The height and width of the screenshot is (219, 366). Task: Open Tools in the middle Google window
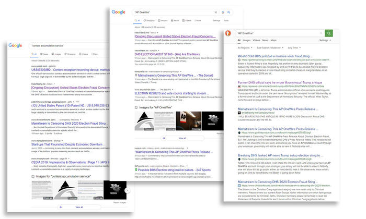(x=226, y=20)
